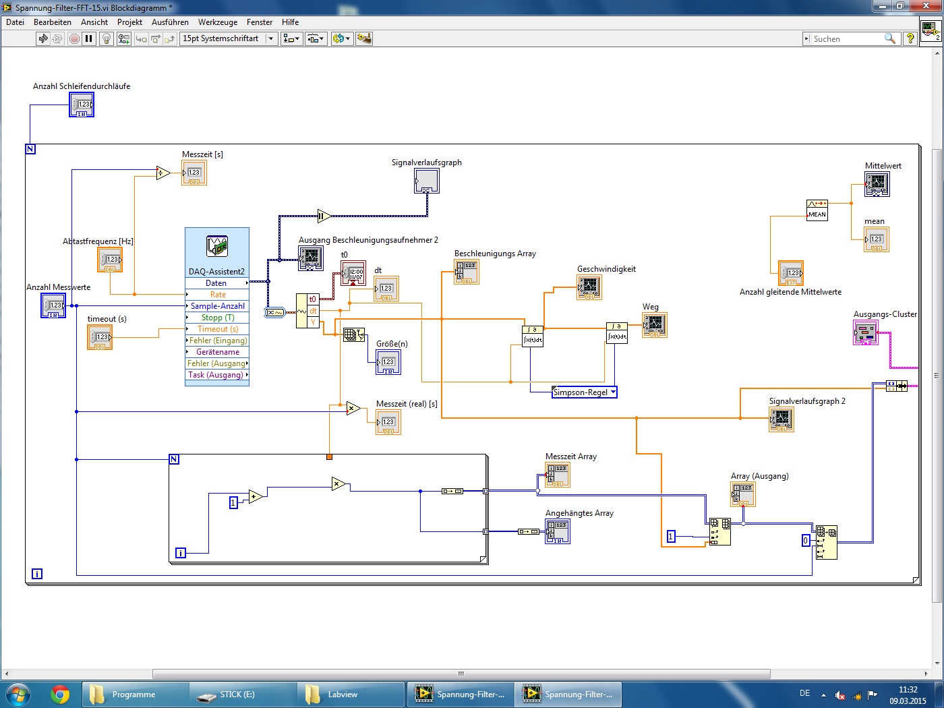Viewport: 944px width, 708px height.
Task: Click the MEAN function node
Action: coord(817,210)
